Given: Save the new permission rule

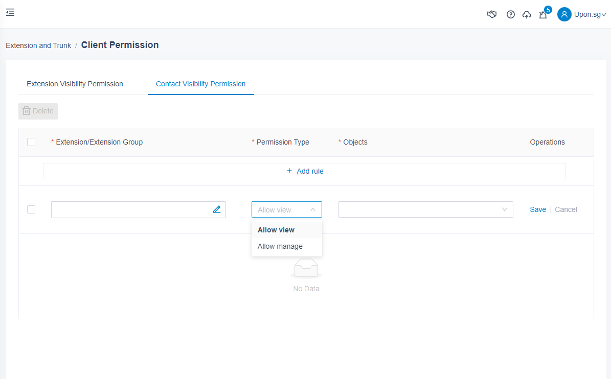Looking at the screenshot, I should click(x=538, y=209).
